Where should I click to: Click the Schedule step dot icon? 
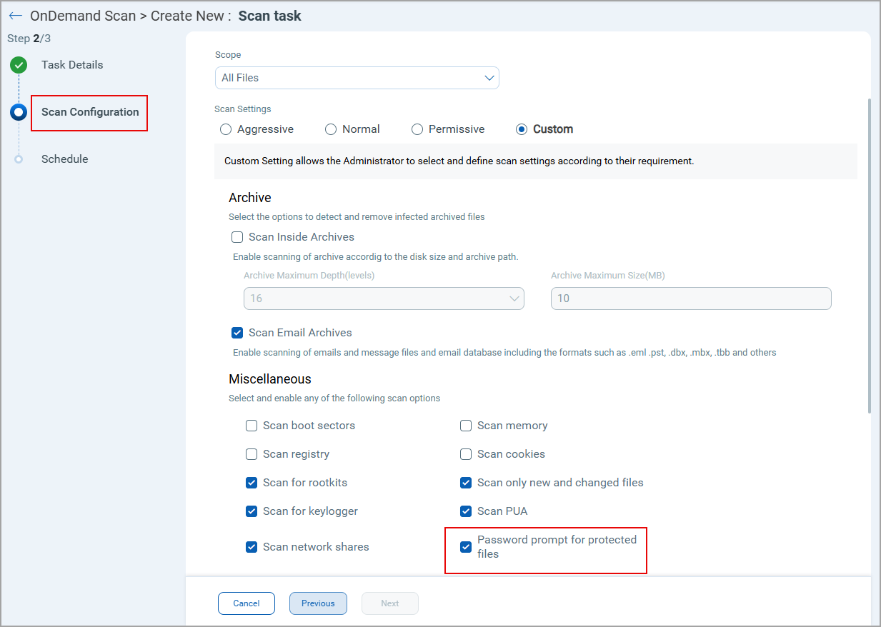coord(19,159)
